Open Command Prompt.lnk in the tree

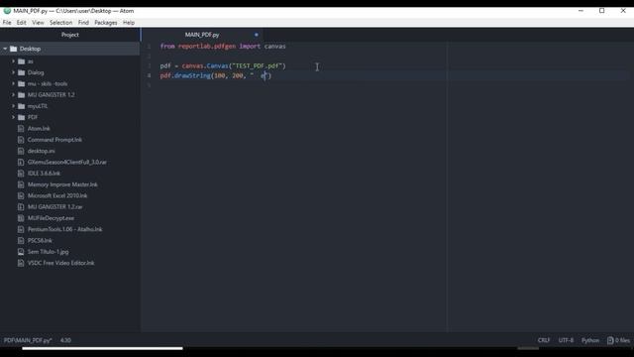coord(54,140)
